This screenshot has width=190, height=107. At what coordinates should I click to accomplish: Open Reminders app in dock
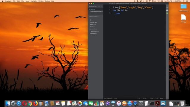click(x=69, y=103)
